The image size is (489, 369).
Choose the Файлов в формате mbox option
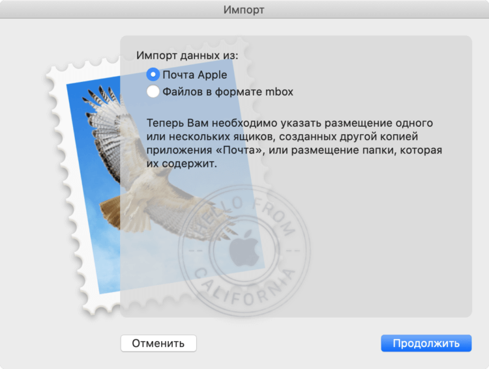click(153, 92)
